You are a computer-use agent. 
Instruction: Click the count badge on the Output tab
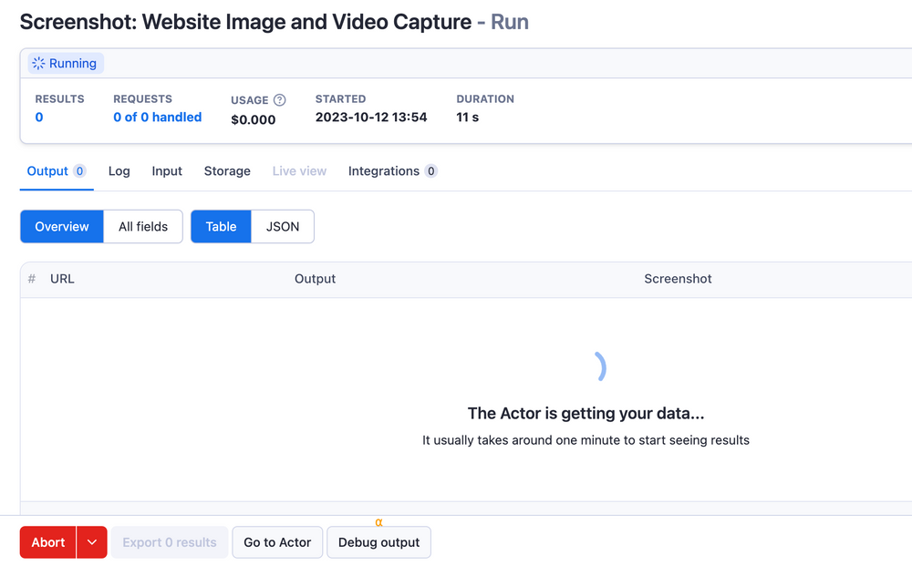(80, 170)
